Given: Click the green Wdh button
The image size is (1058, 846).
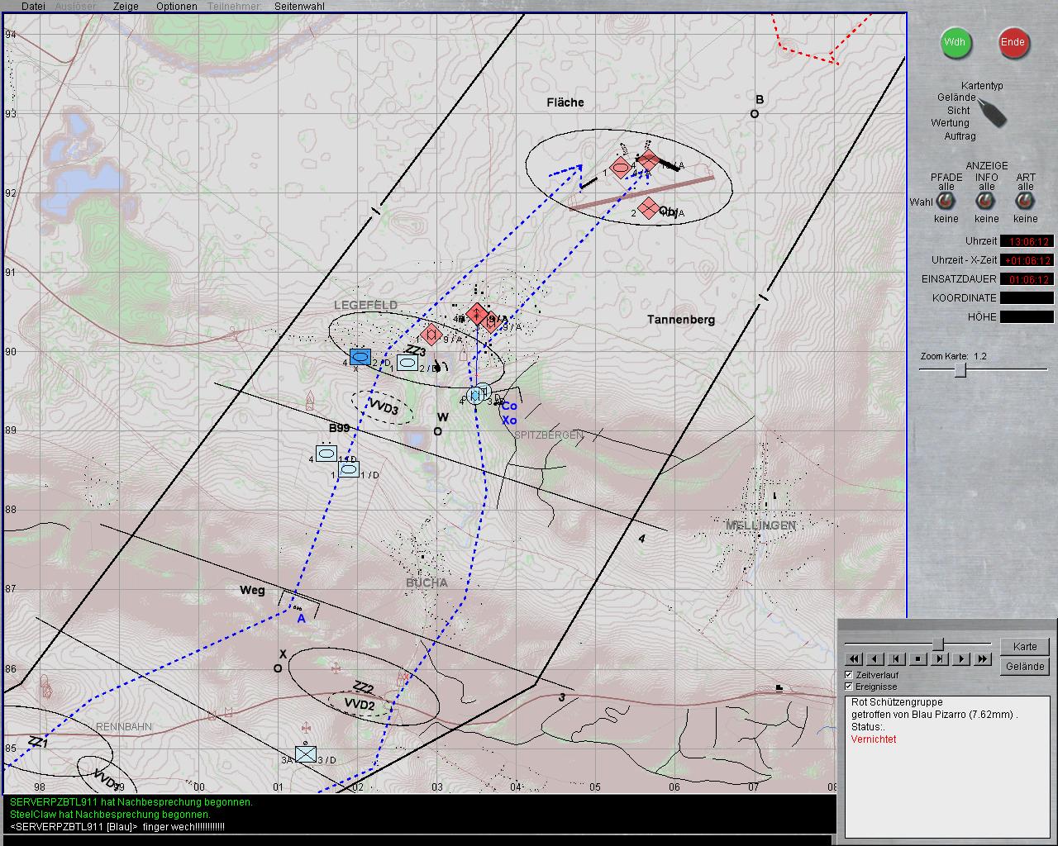Looking at the screenshot, I should click(x=956, y=42).
